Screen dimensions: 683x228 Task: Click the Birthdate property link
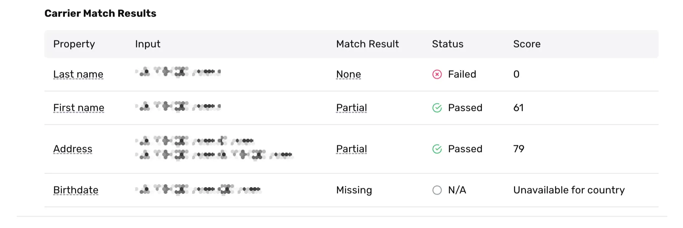tap(76, 190)
